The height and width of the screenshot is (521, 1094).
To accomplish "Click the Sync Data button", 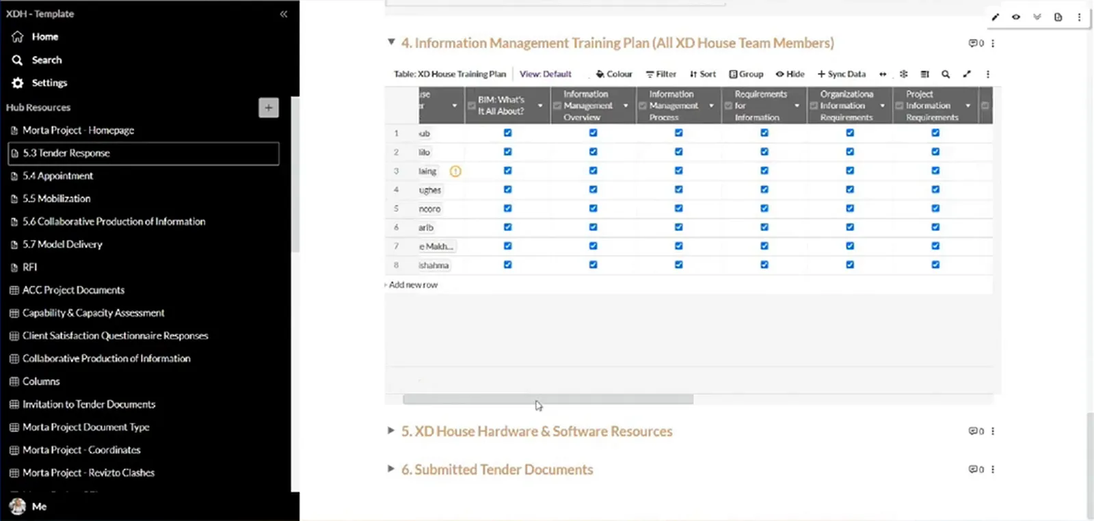I will [842, 74].
